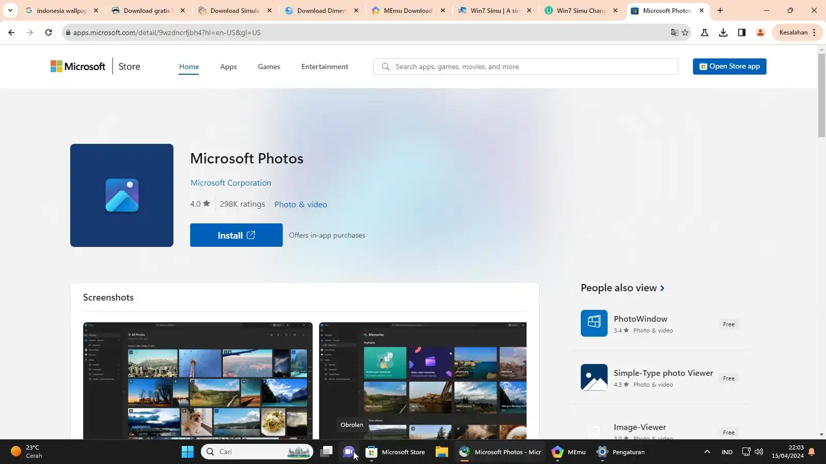Open the Microsoft Corporation publisher link

click(x=231, y=183)
